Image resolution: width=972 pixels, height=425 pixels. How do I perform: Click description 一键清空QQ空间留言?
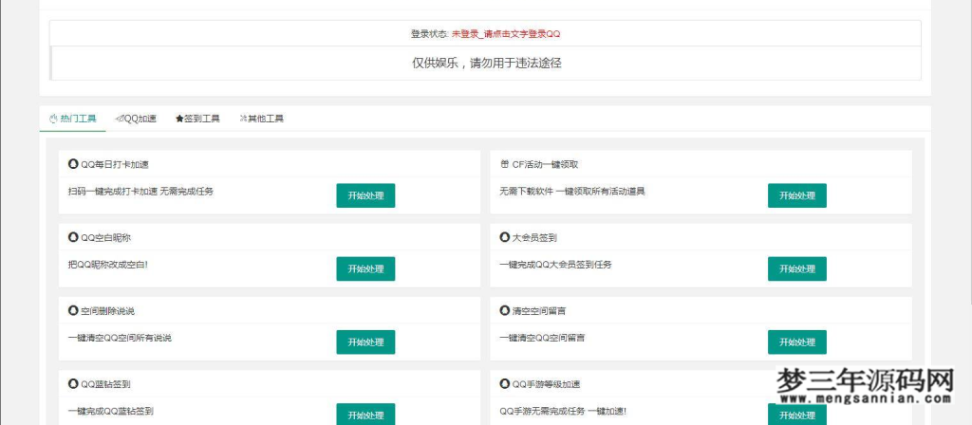click(x=542, y=338)
